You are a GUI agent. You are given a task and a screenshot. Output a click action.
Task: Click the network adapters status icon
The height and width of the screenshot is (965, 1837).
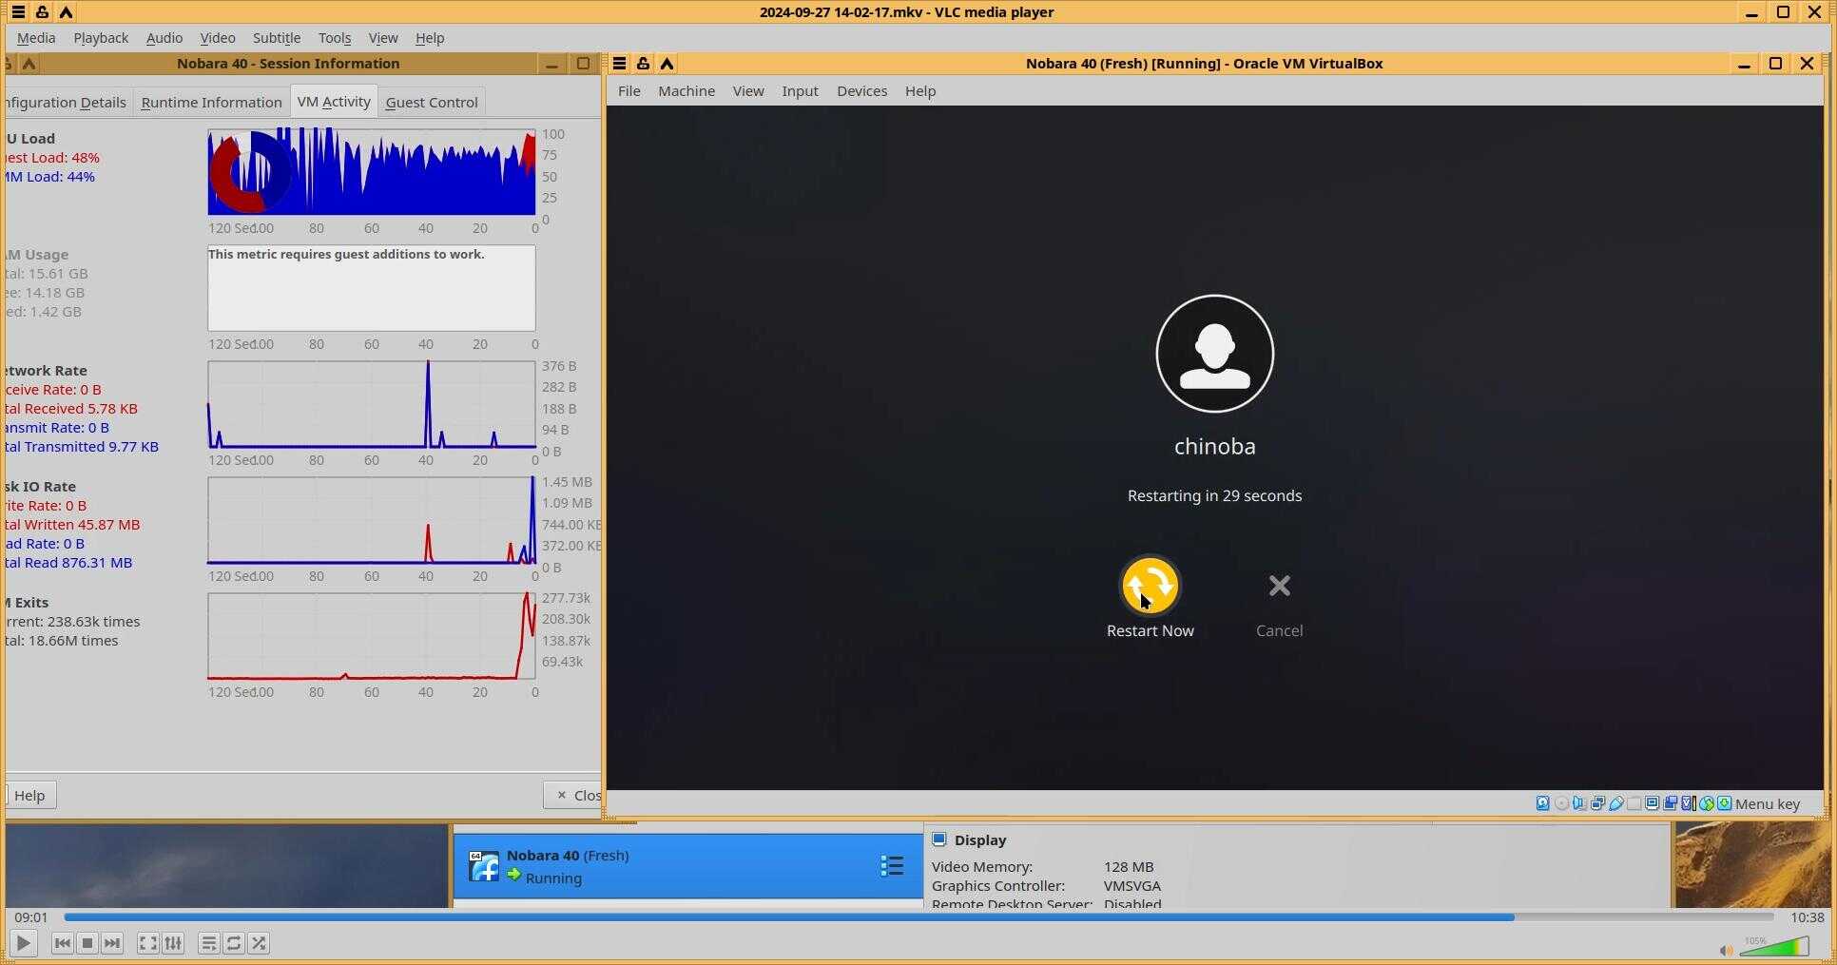tap(1597, 803)
